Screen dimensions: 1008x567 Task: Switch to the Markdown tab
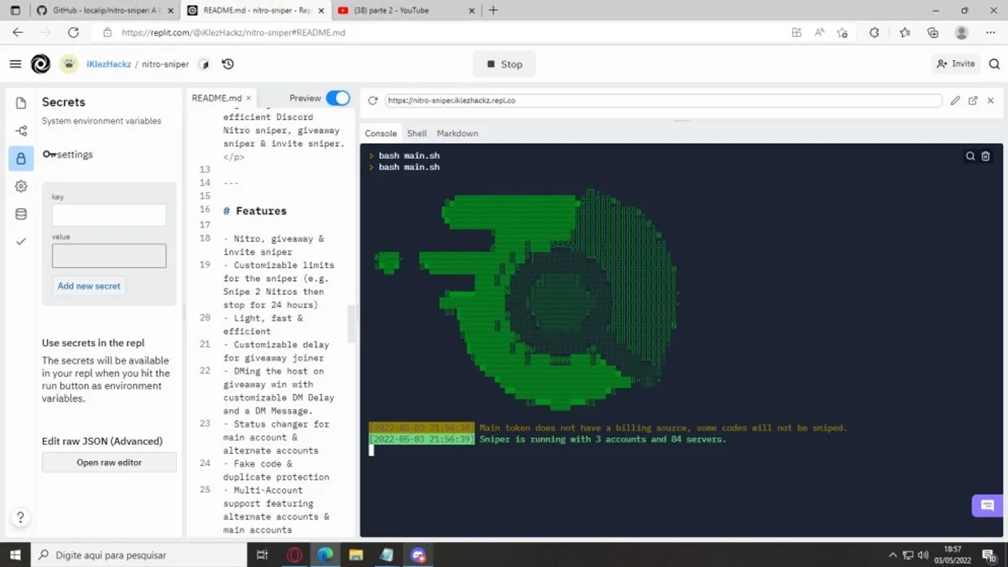[457, 133]
